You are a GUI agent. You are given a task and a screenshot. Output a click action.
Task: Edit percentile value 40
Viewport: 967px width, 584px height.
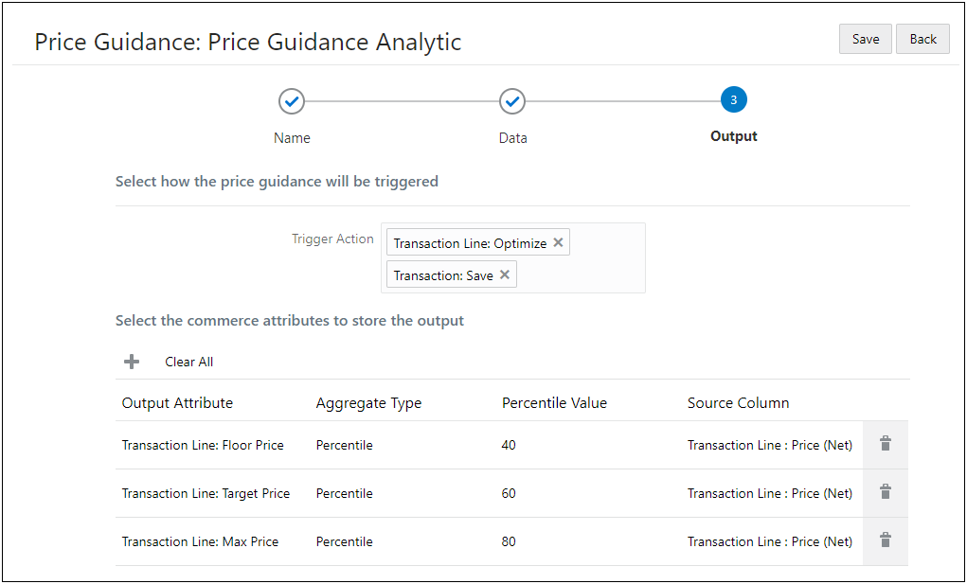(509, 445)
